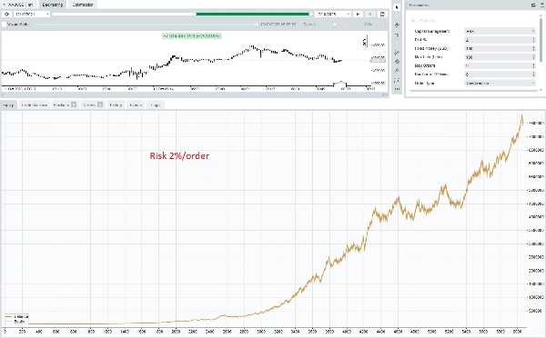Start the backtest with the play button
Screen dimensions: 546x338
point(358,14)
